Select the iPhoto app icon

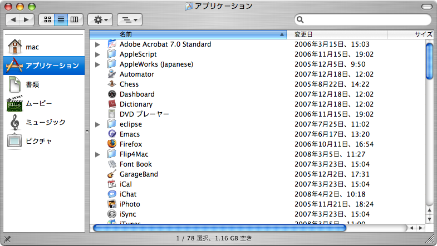tap(112, 204)
